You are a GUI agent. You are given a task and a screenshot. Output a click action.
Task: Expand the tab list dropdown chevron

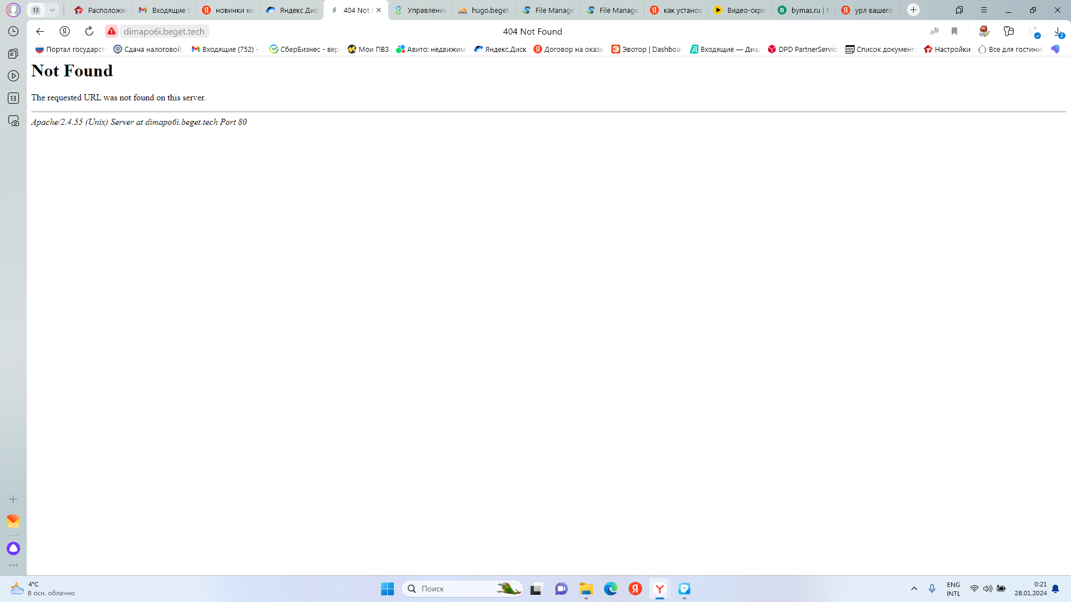pyautogui.click(x=52, y=10)
